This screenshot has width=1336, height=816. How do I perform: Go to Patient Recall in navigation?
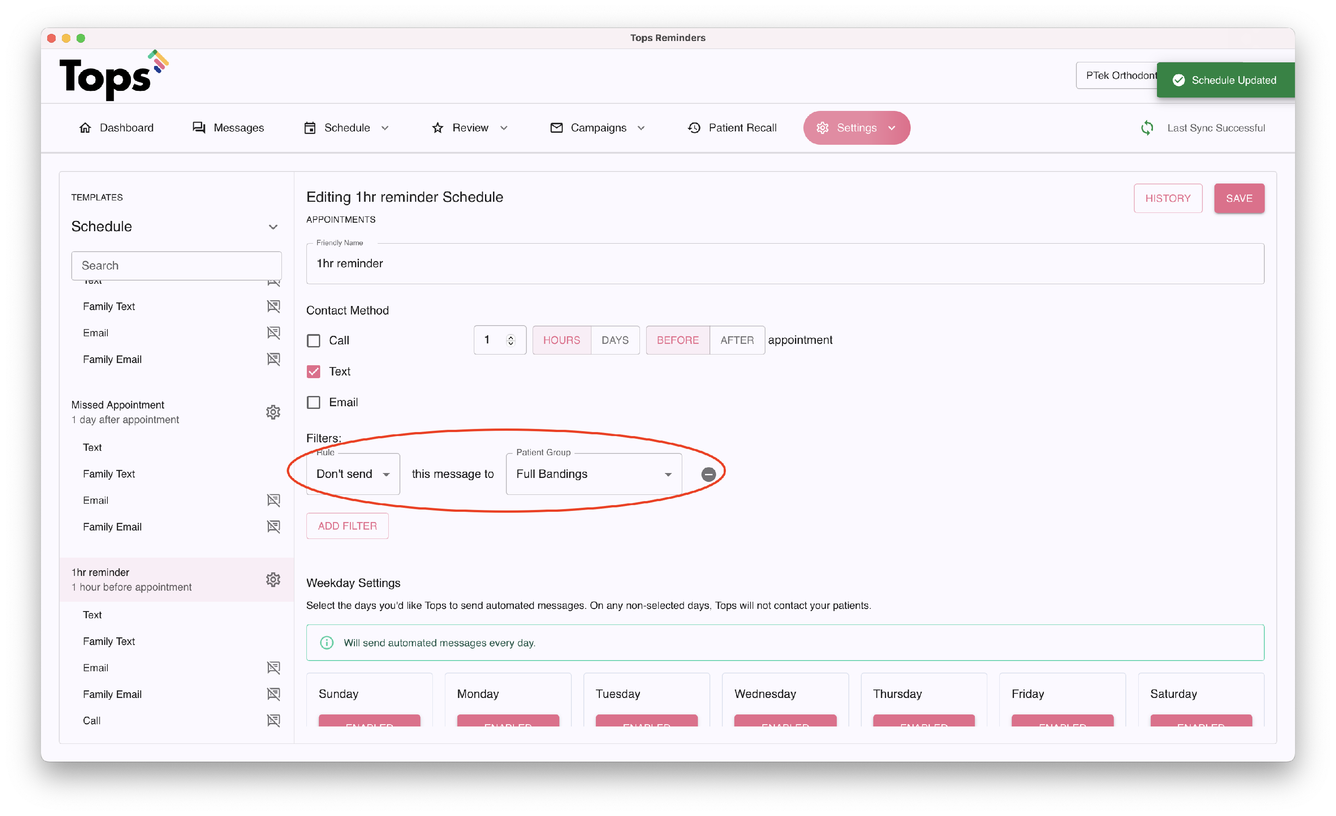tap(732, 128)
